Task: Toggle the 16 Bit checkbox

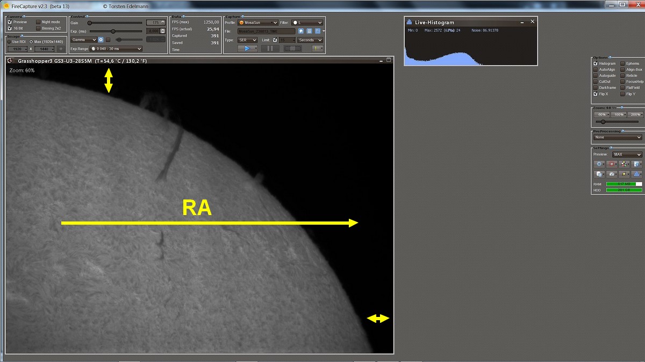Action: click(9, 28)
